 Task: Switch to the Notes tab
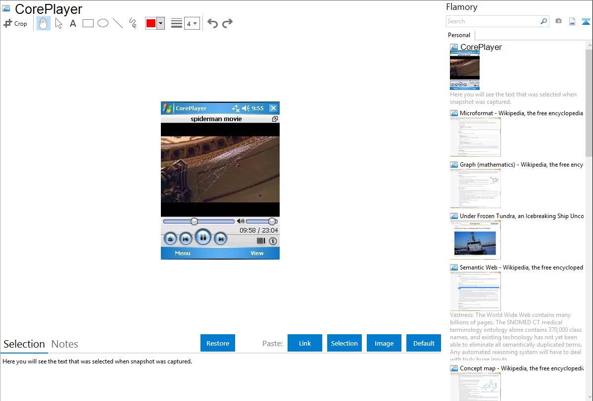click(x=65, y=344)
